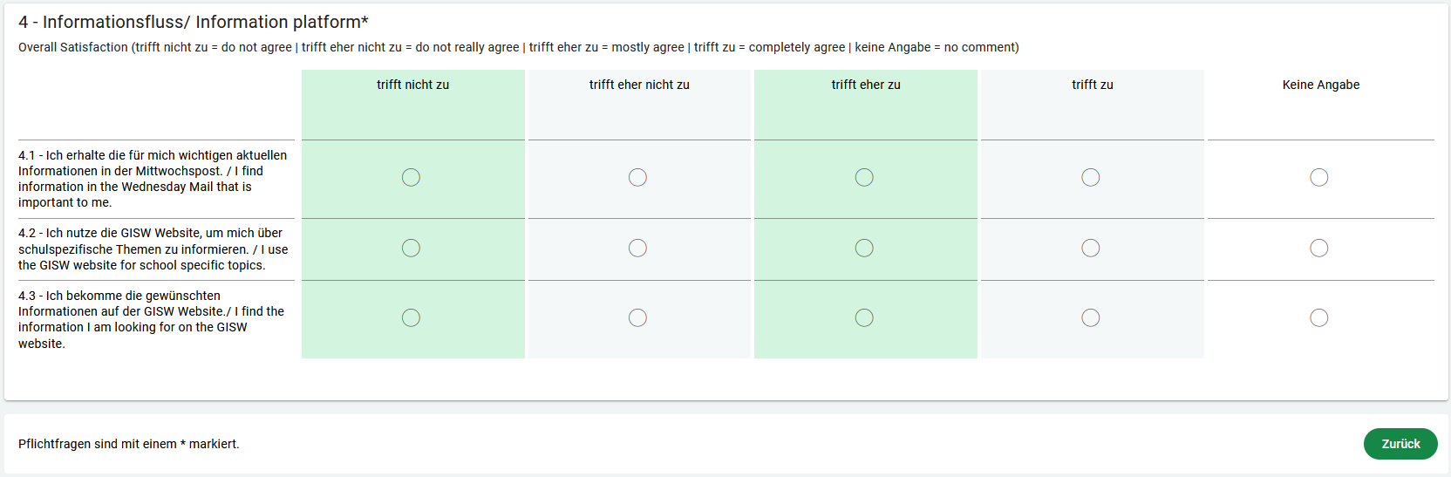The height and width of the screenshot is (477, 1451).
Task: Select 'trifft nicht zu' for question 4.2
Action: [411, 249]
